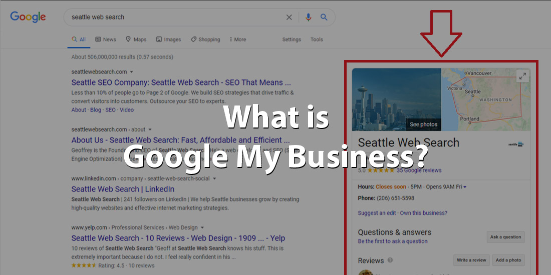The width and height of the screenshot is (551, 275).
Task: Open the Shopping tab
Action: 205,39
